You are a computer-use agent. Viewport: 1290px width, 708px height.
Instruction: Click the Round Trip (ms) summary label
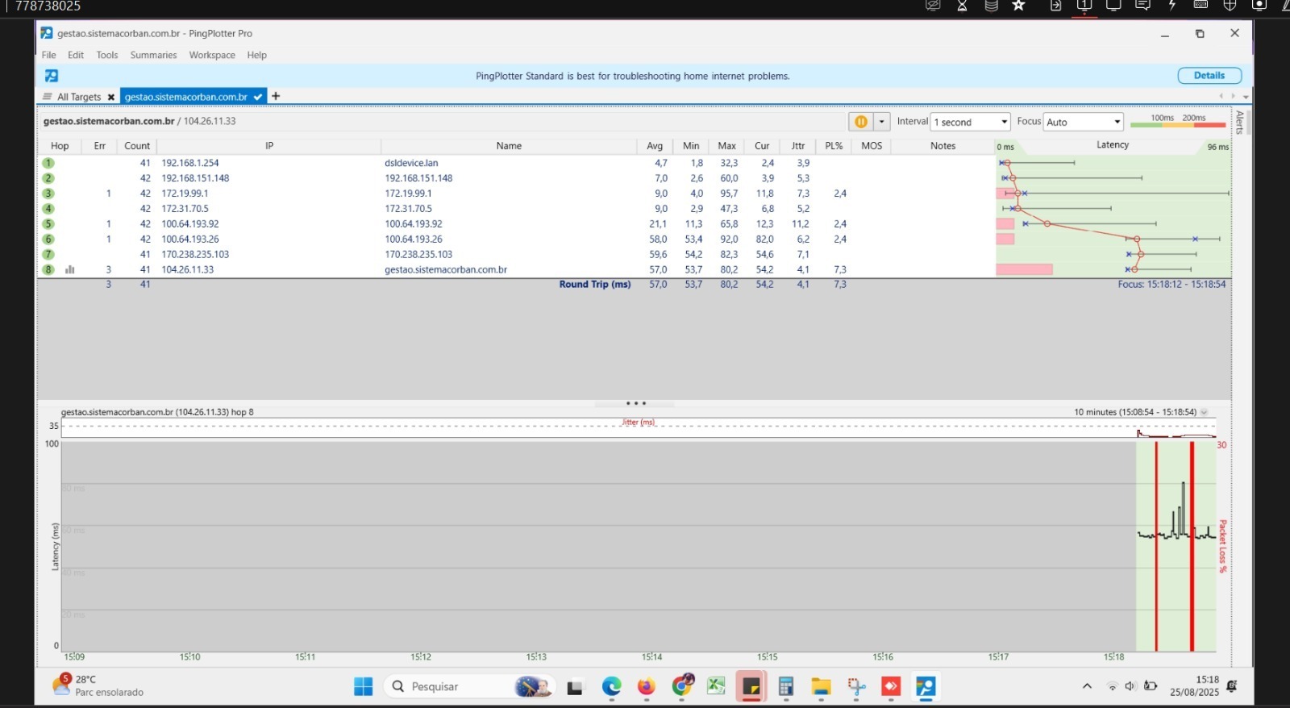595,285
